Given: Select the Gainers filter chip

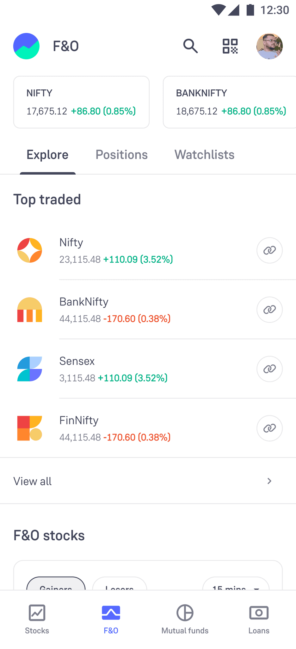Looking at the screenshot, I should tap(56, 584).
